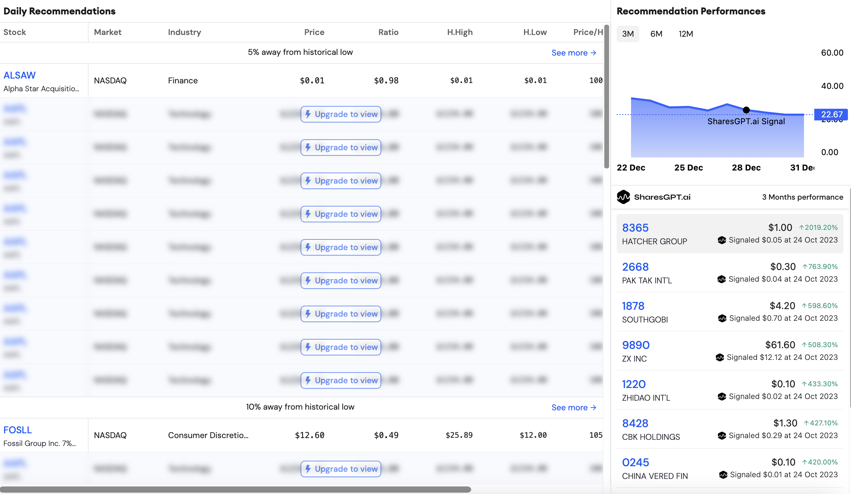
Task: Click See more for 5% away section
Action: tap(574, 53)
